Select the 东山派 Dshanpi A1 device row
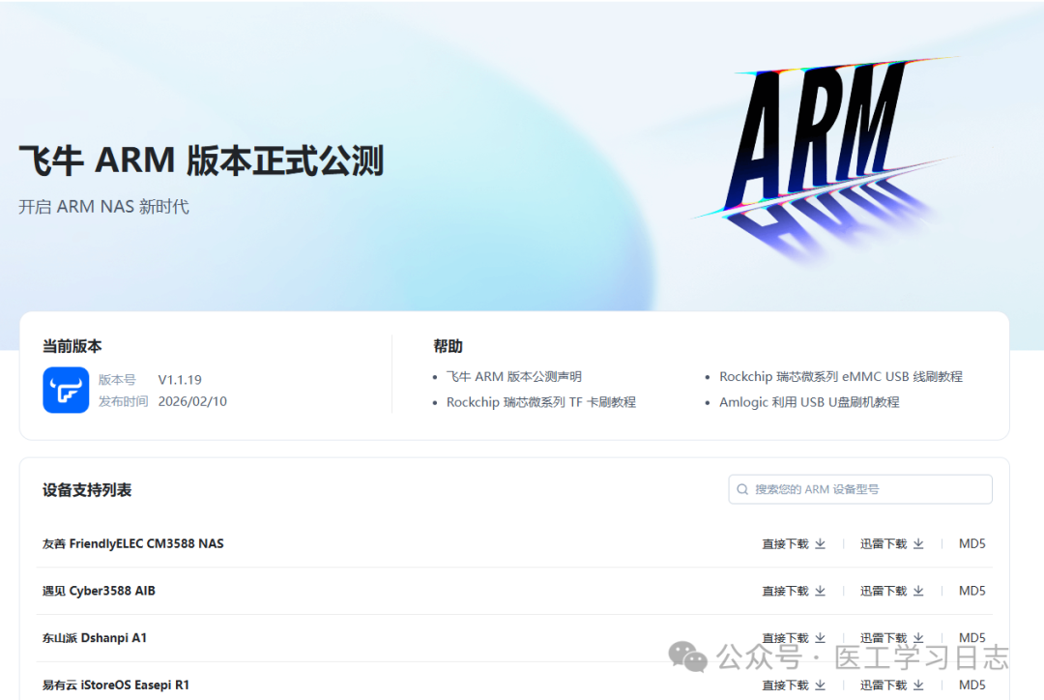Viewport: 1044px width, 700px height. (x=95, y=638)
